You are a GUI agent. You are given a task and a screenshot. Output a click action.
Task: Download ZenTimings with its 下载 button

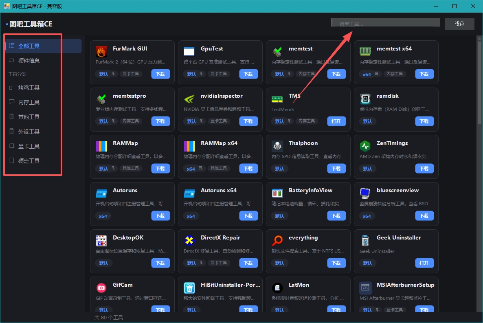click(424, 169)
